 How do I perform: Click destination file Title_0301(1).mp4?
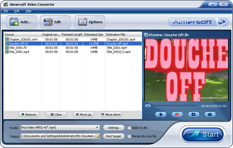(118, 52)
